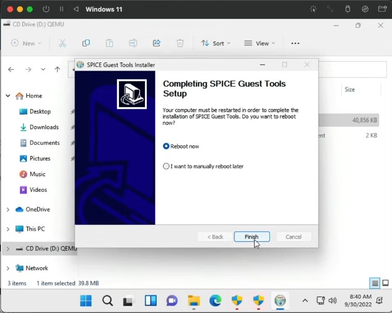Open notifications icon in tray
This screenshot has height=313, width=392.
click(380, 300)
